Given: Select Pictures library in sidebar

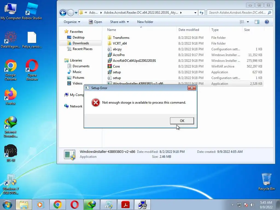Looking at the screenshot, I should click(x=75, y=77).
